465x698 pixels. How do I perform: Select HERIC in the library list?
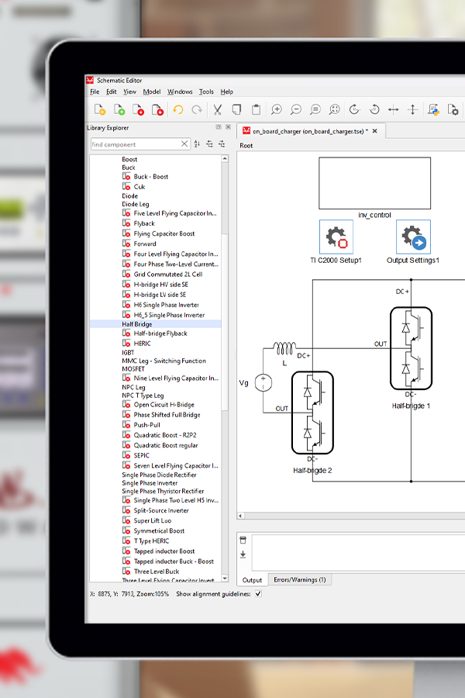click(142, 344)
